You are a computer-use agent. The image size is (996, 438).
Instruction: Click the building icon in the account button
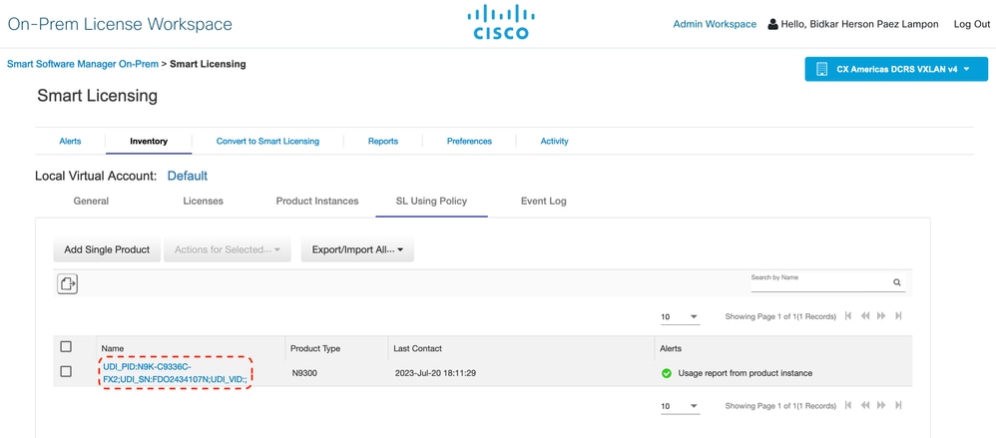click(821, 69)
